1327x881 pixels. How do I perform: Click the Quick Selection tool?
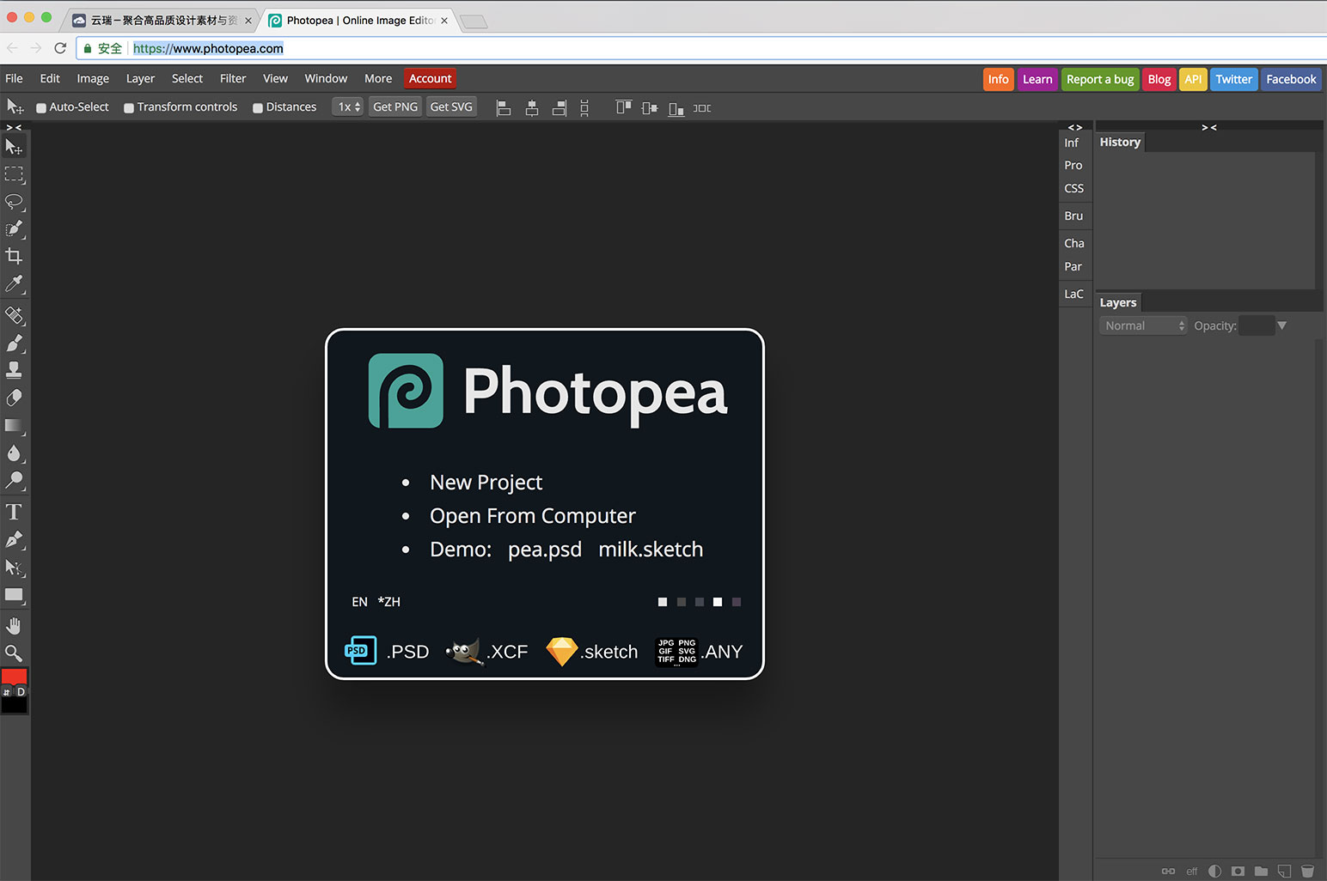coord(14,229)
